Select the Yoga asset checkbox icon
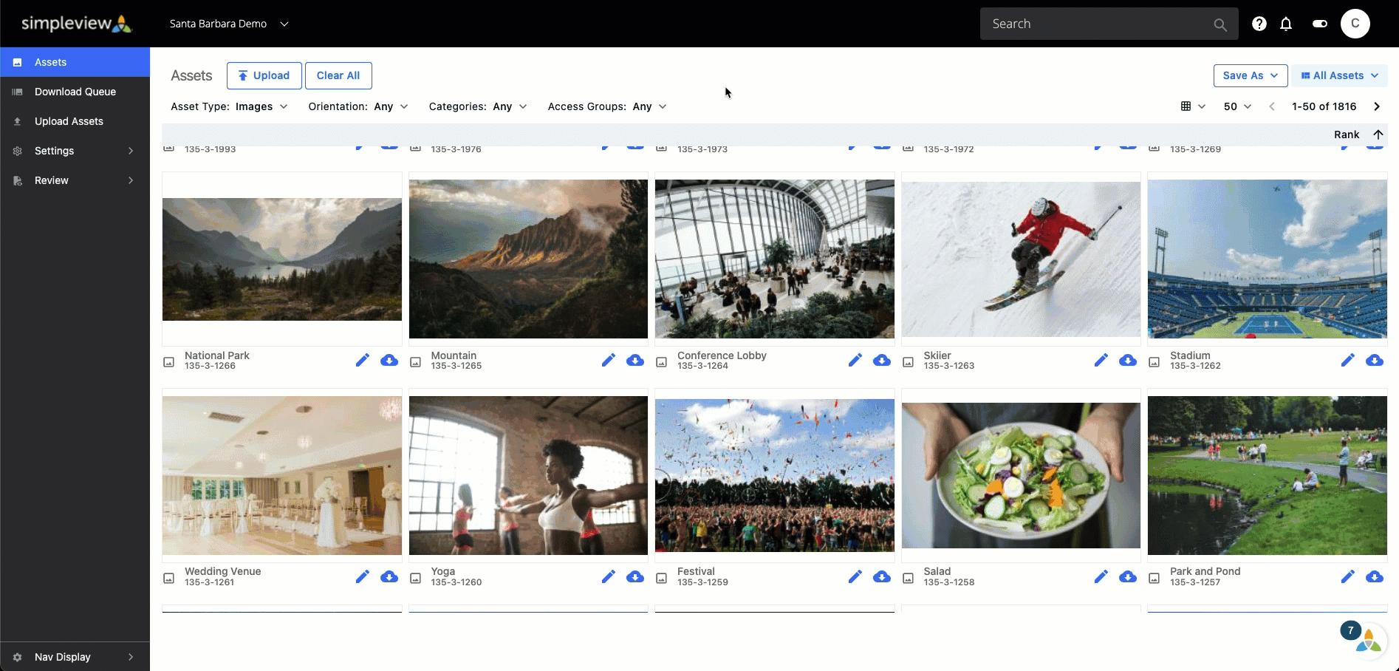This screenshot has height=671, width=1399. pyautogui.click(x=416, y=579)
